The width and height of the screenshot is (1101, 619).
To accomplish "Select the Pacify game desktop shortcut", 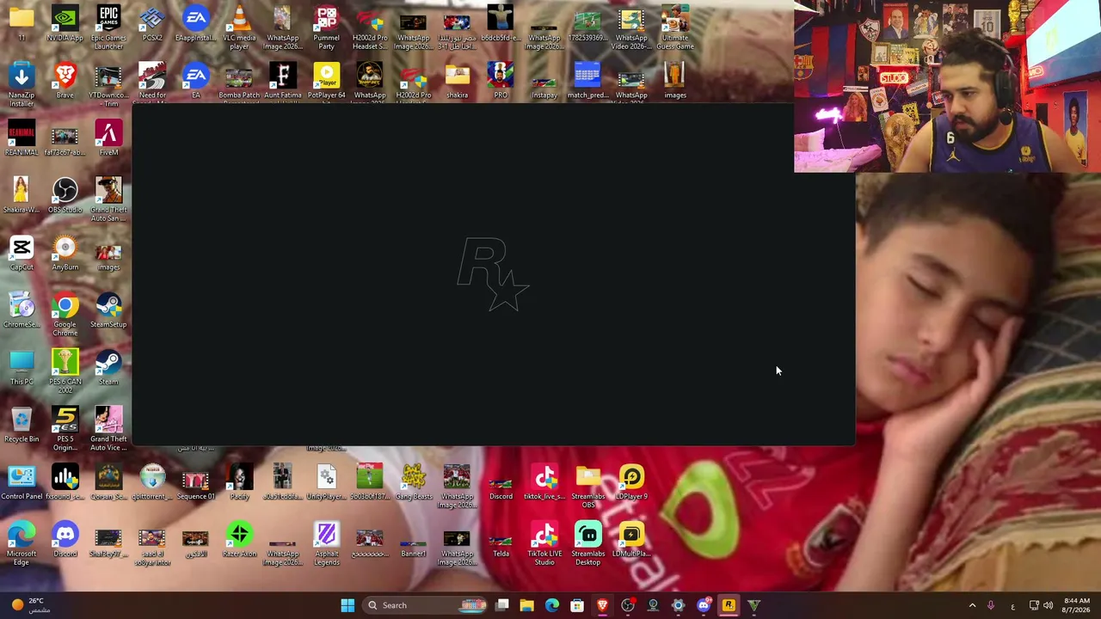I will (239, 482).
